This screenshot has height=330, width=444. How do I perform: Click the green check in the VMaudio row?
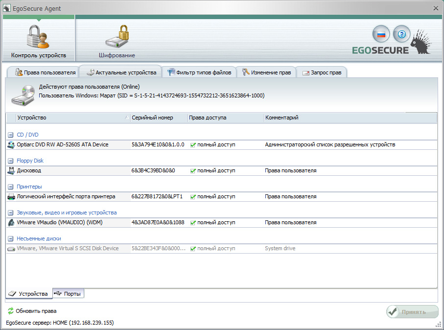point(193,223)
